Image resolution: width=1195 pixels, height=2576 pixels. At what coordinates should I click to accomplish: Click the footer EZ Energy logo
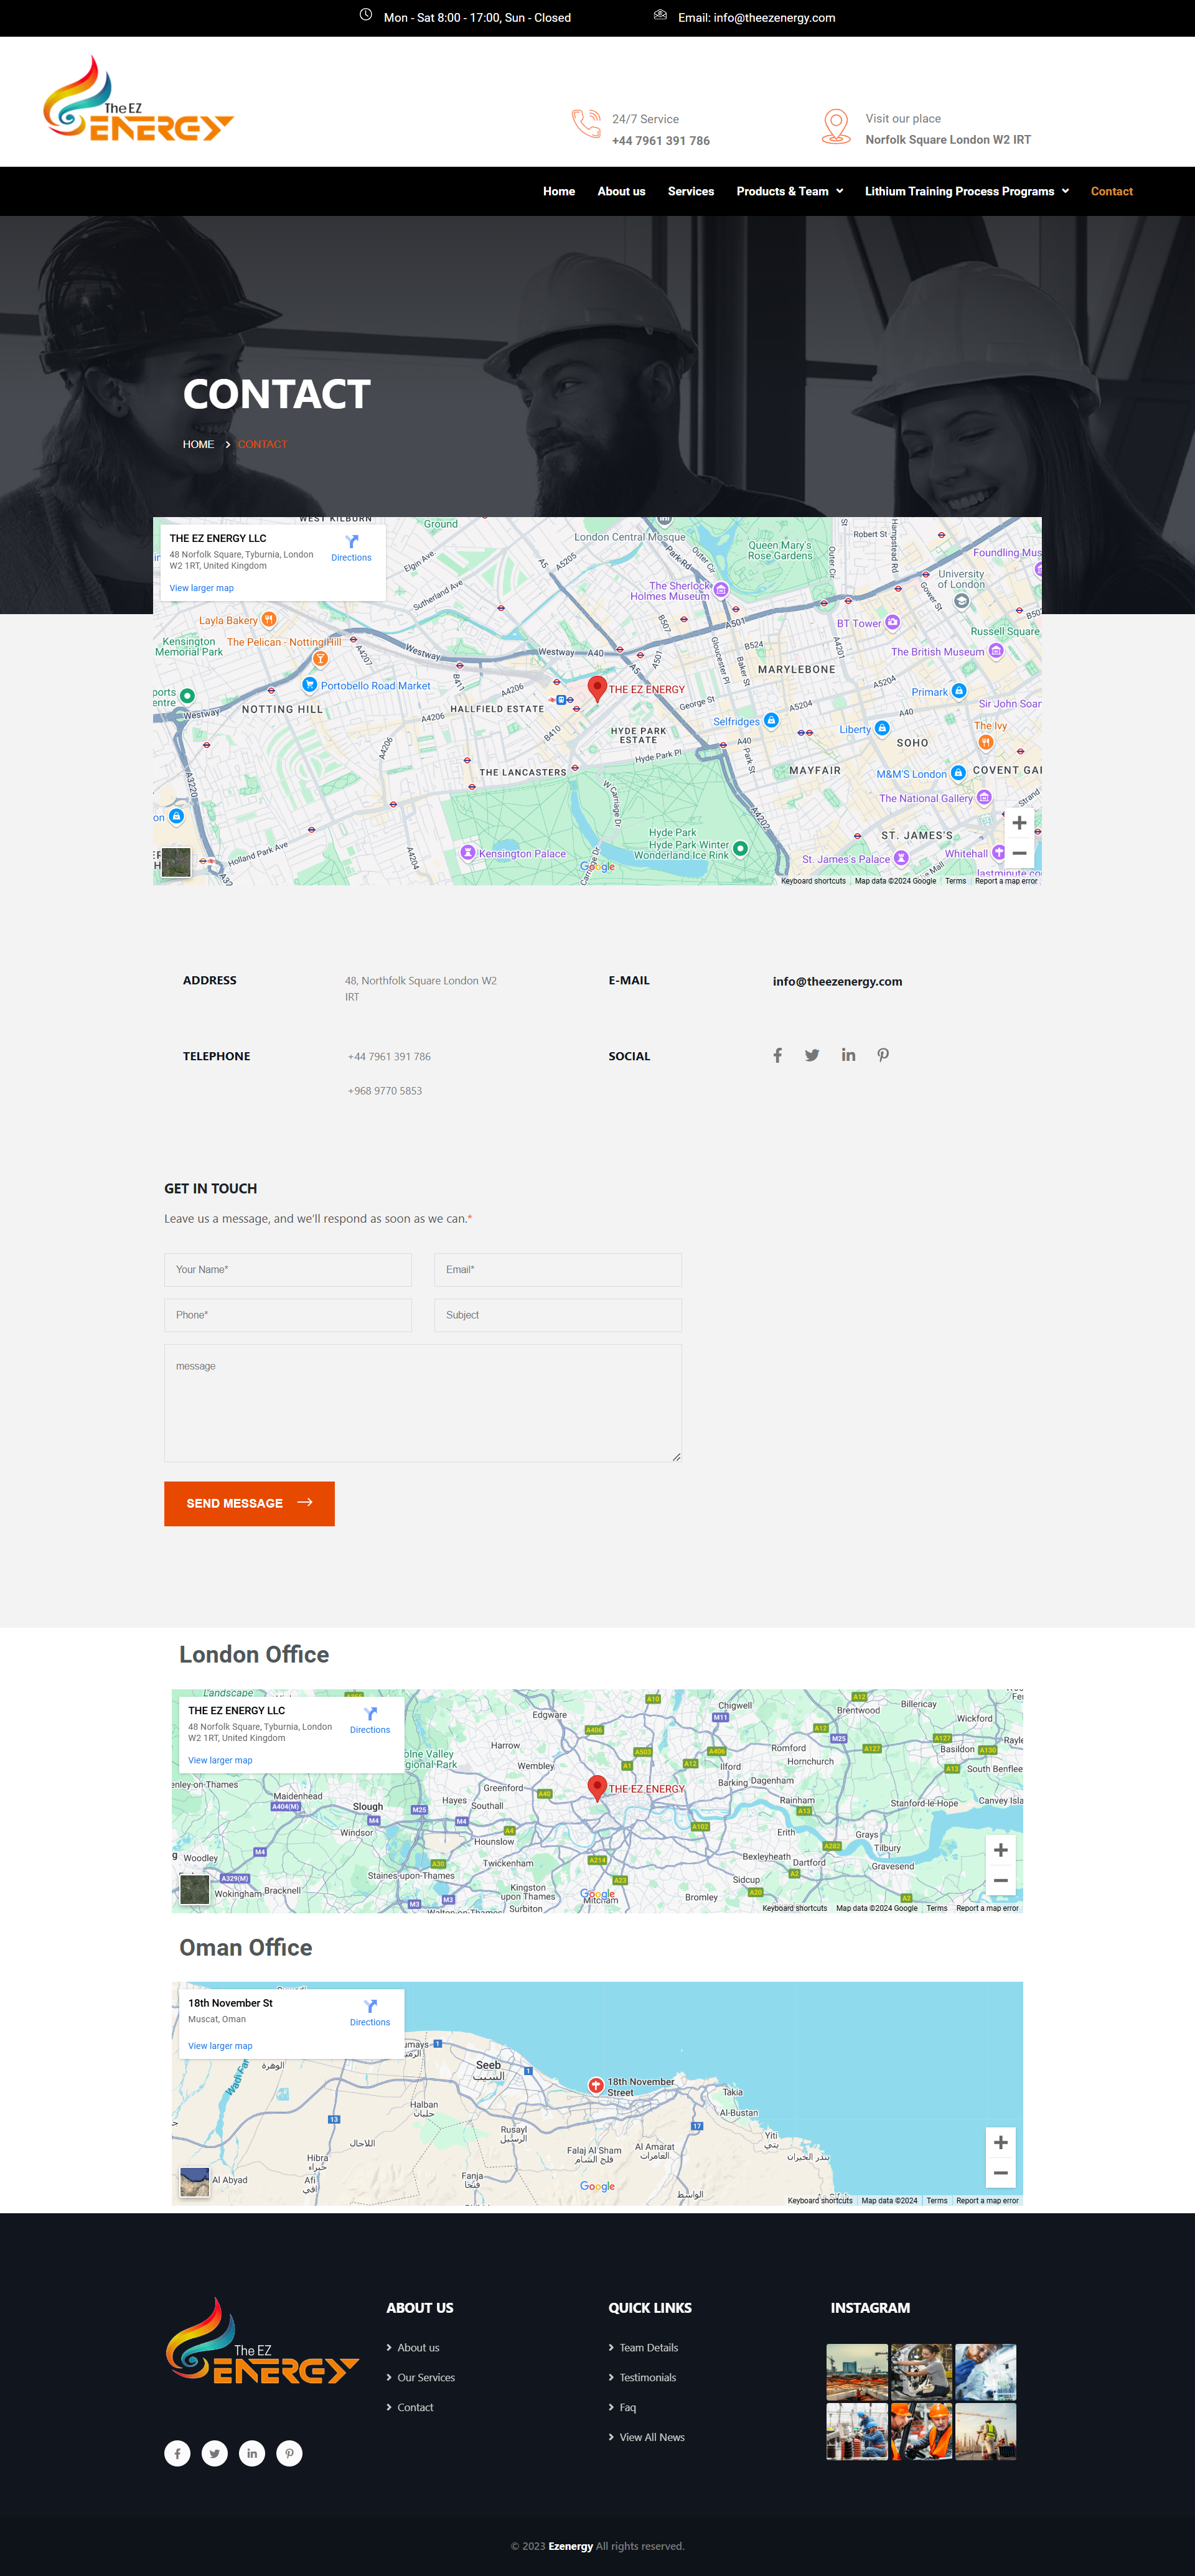click(262, 2341)
